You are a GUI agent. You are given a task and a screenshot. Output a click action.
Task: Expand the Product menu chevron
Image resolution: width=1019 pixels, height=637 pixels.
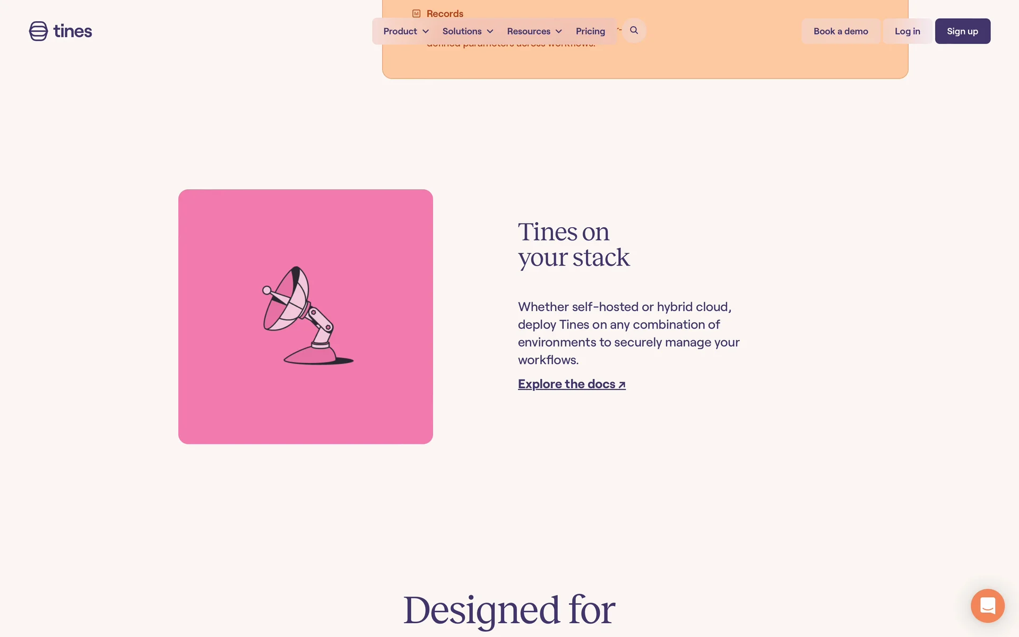(x=426, y=32)
